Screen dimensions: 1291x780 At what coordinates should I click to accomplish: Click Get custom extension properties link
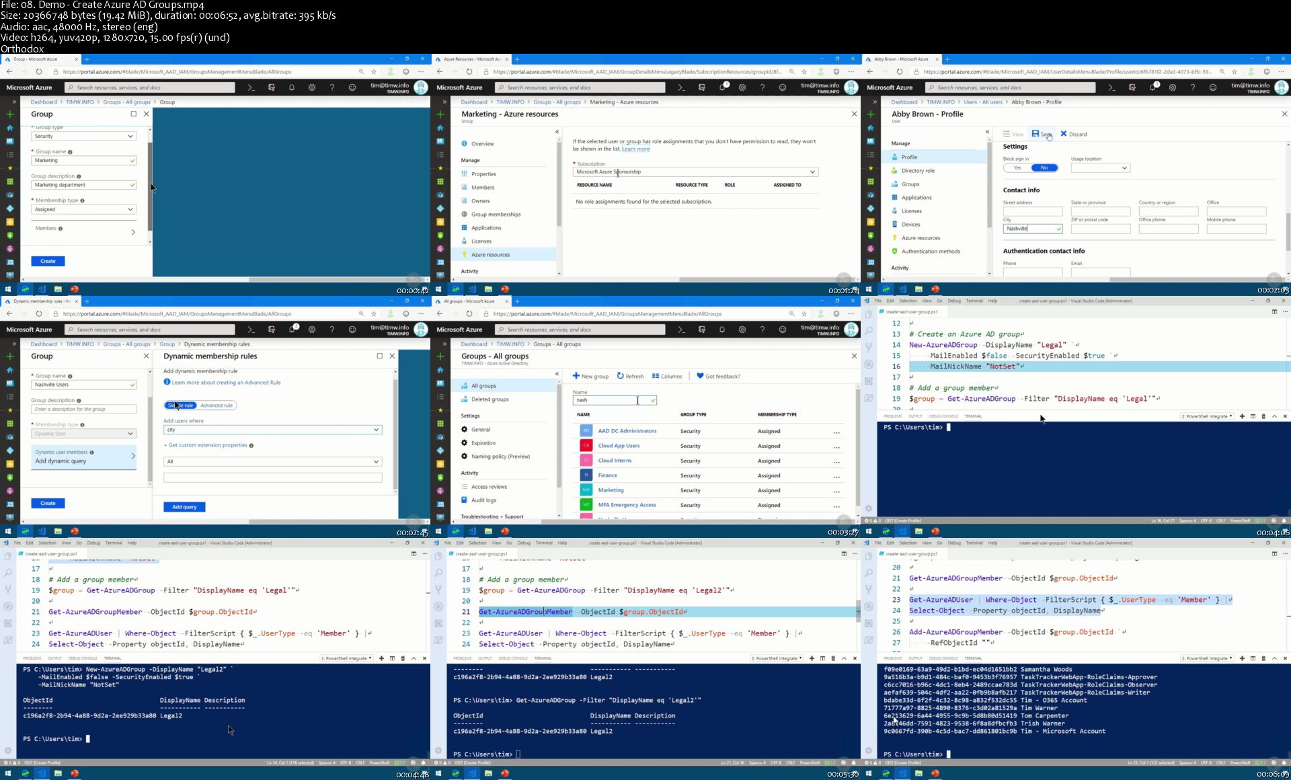[206, 445]
